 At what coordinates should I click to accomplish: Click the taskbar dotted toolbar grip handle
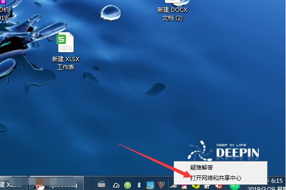tap(92, 184)
